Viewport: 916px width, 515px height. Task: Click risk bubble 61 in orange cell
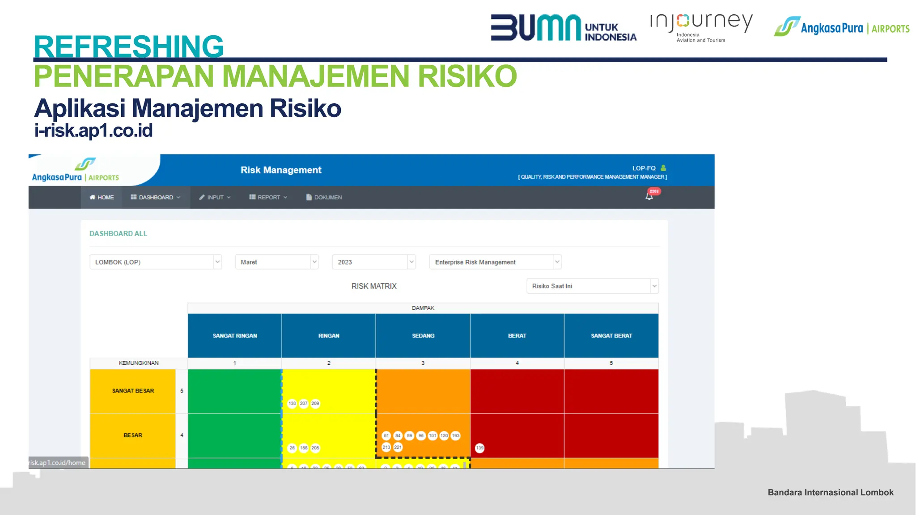[386, 435]
